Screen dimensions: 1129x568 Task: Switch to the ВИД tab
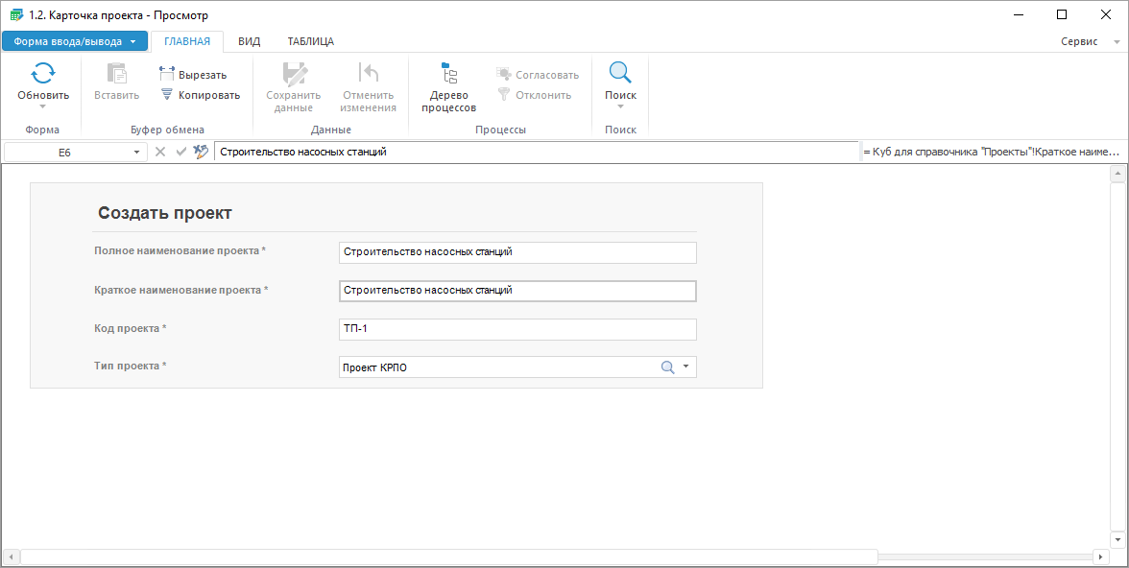point(249,41)
